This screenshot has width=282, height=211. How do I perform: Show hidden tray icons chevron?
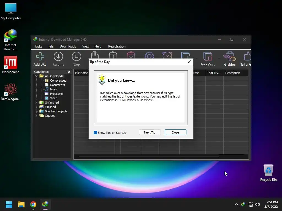(x=237, y=204)
